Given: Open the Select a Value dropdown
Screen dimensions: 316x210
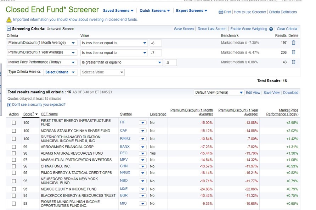Looking at the screenshot, I should 102,72.
